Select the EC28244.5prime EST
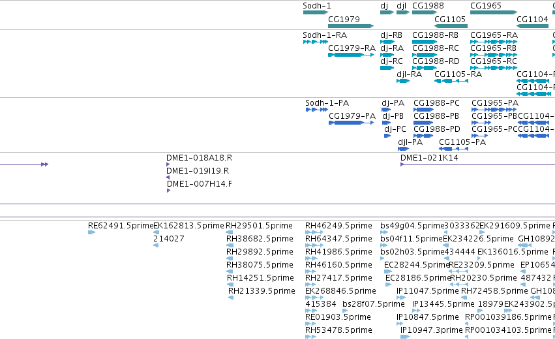This screenshot has width=555, height=340. coord(388,272)
